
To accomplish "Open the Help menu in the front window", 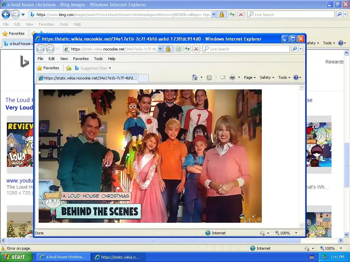I will pos(112,59).
